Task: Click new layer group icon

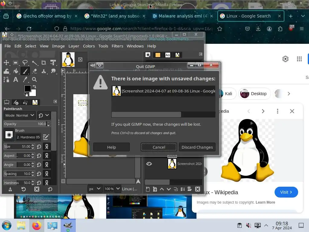Action: tap(155, 189)
